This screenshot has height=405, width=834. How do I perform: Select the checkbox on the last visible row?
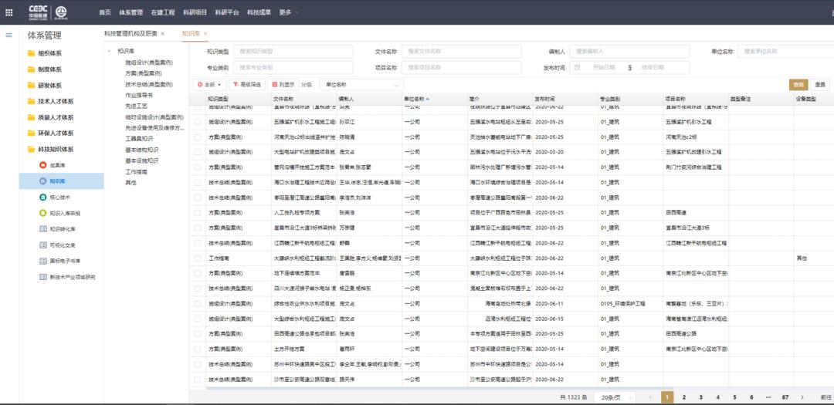point(198,379)
